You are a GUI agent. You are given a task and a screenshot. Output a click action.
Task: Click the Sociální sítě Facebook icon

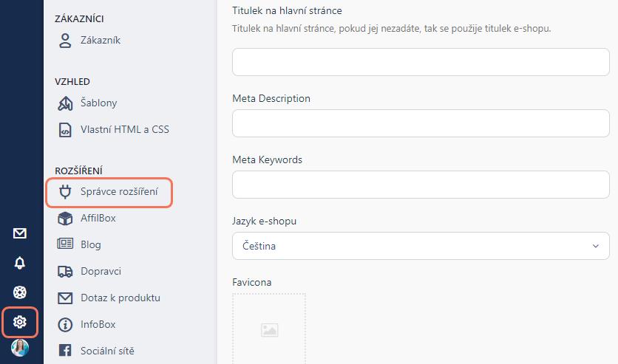65,350
